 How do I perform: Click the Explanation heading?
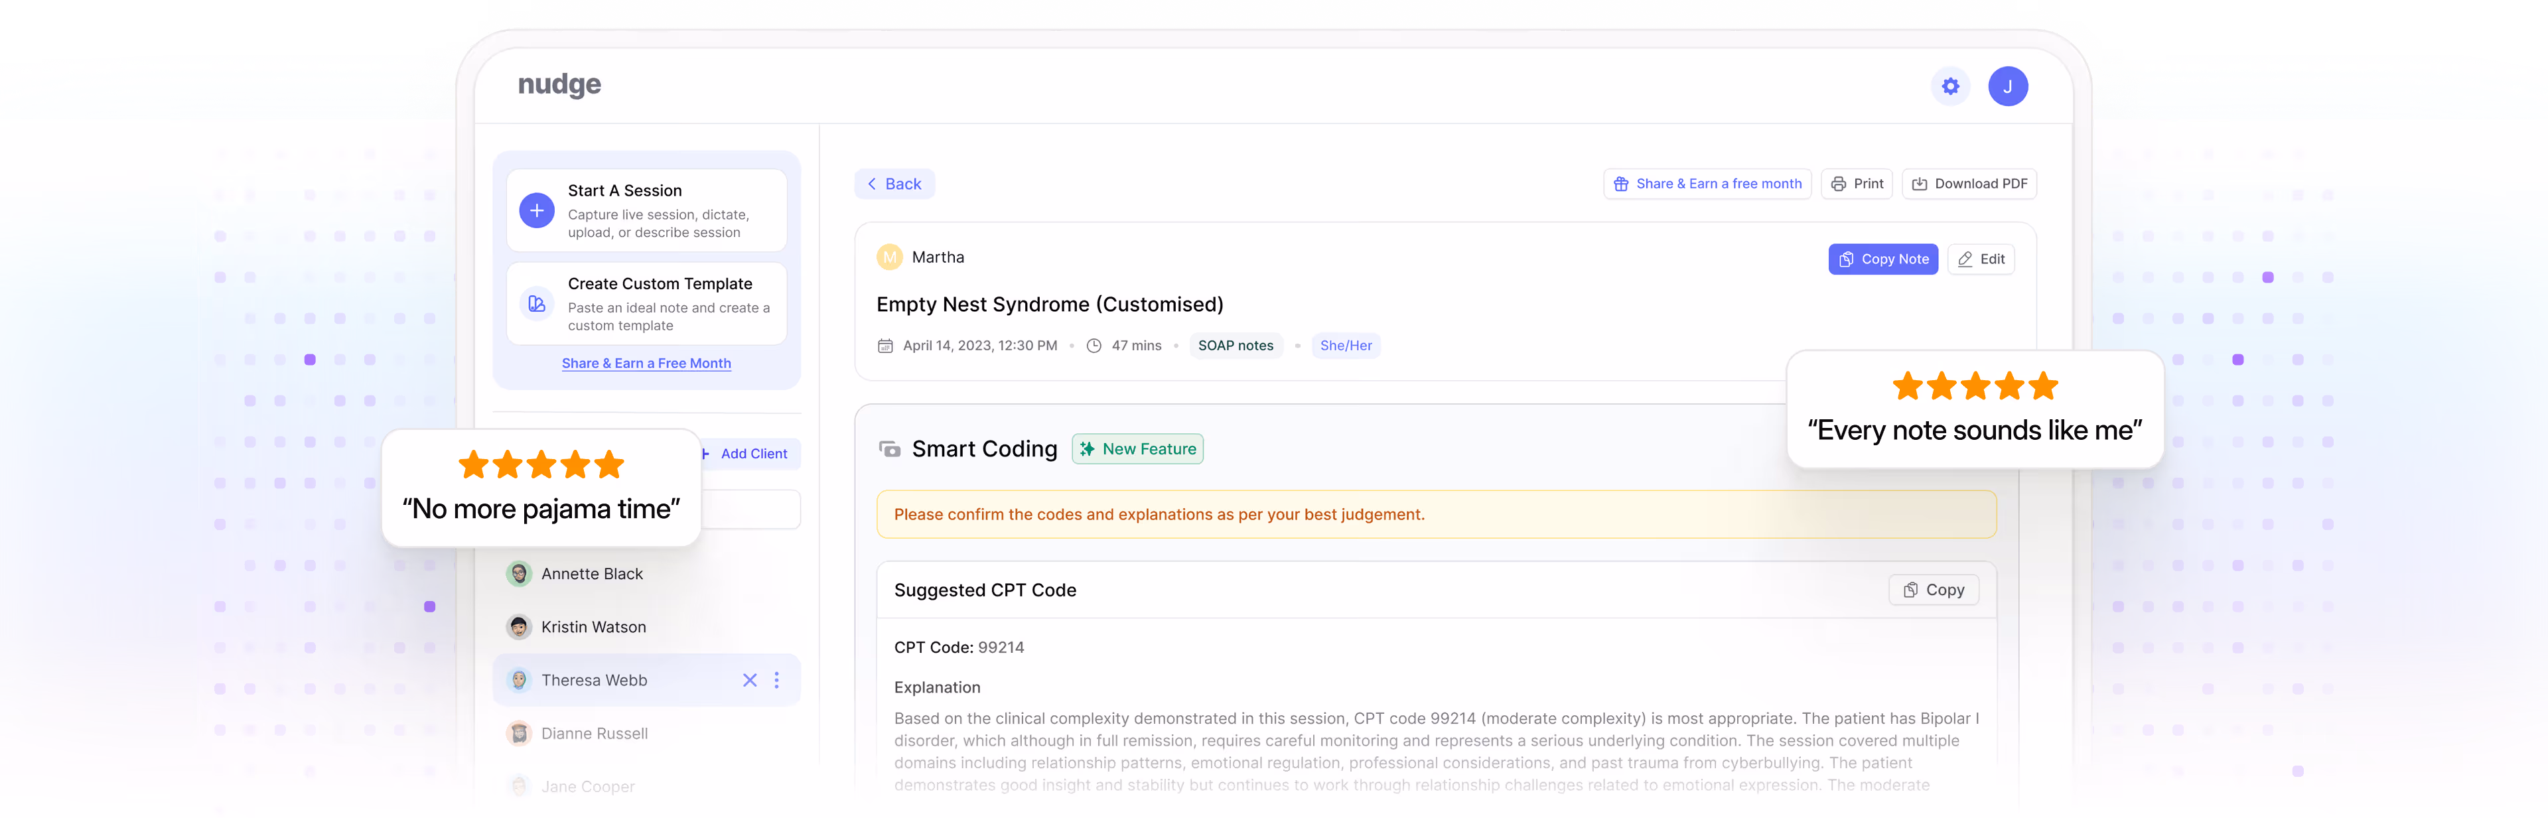pyautogui.click(x=937, y=687)
